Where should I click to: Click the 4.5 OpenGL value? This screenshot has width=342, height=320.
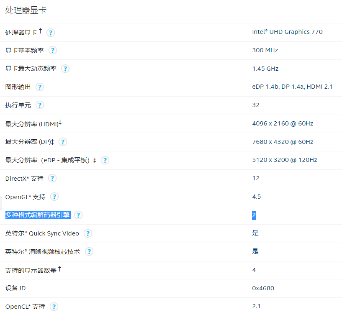point(257,197)
